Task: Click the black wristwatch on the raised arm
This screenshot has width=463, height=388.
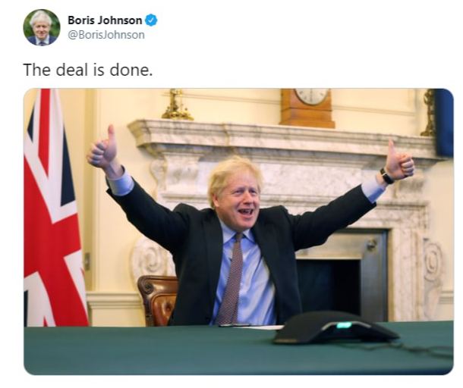Action: click(x=386, y=176)
